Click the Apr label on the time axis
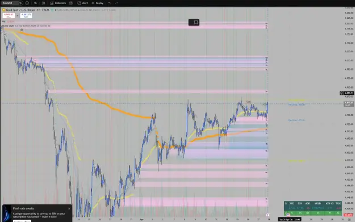 [x=141, y=220]
